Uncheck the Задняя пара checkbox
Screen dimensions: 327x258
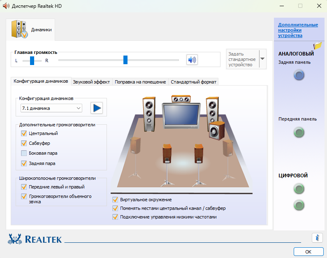[x=24, y=163]
